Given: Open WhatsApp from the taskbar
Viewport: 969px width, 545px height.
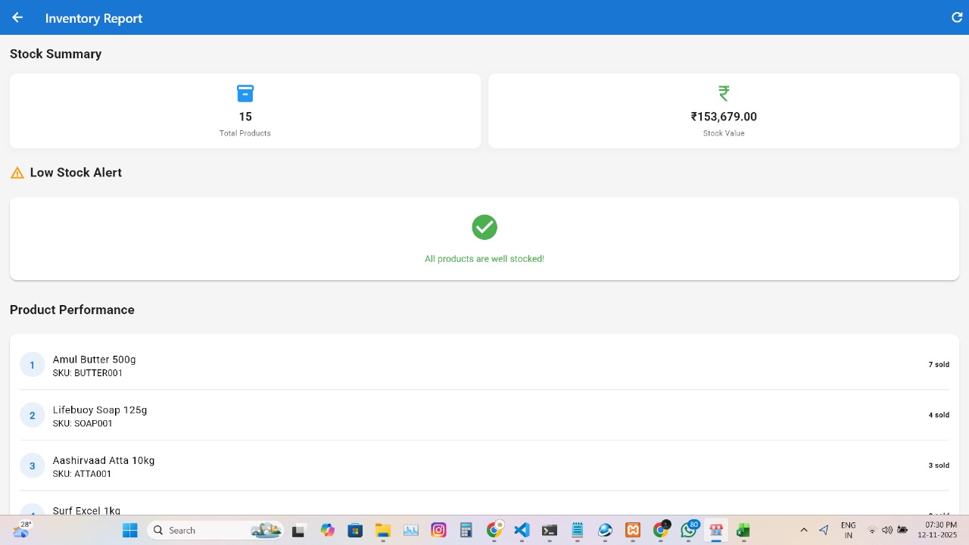Looking at the screenshot, I should click(x=688, y=531).
